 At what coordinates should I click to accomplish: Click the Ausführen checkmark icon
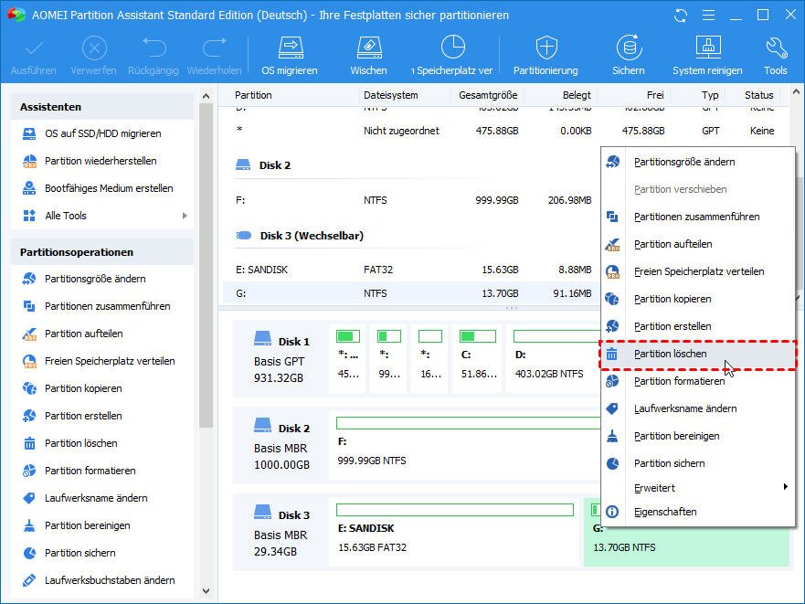(x=33, y=55)
